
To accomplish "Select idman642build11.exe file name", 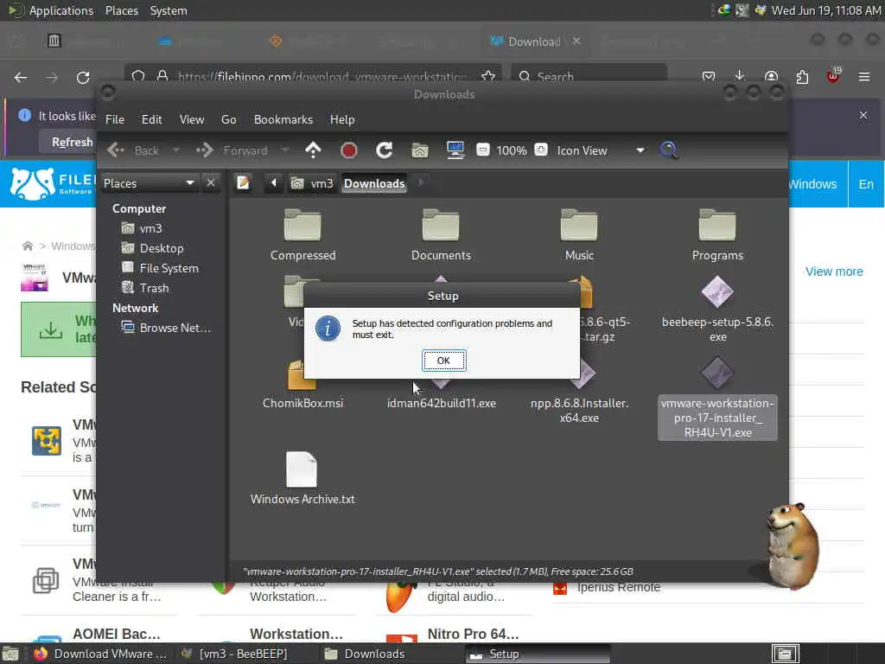I will [442, 403].
